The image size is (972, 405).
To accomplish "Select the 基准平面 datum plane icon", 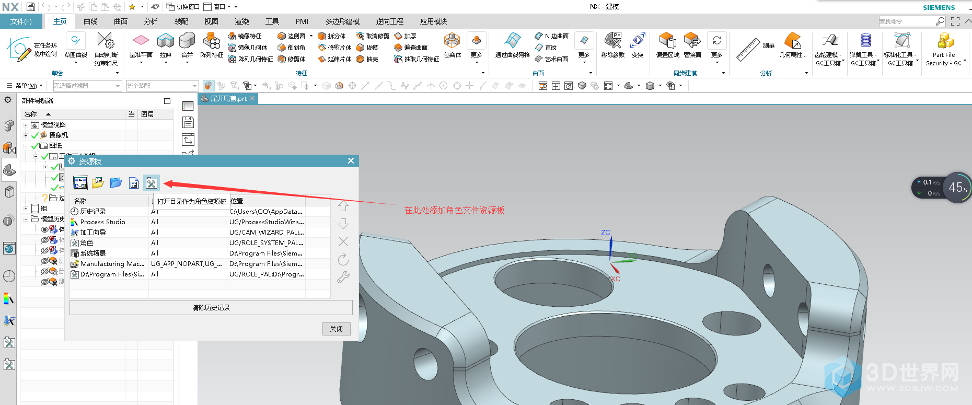I will (x=141, y=41).
